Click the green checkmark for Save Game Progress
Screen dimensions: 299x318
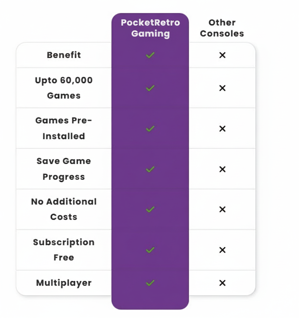[150, 169]
